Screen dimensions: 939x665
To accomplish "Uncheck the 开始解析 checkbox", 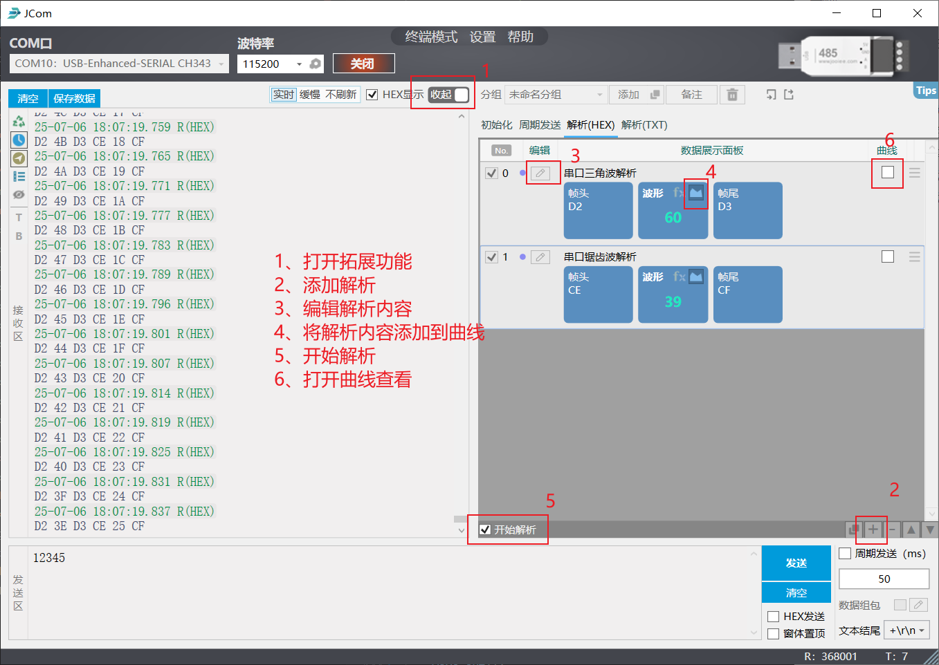I will [x=486, y=530].
